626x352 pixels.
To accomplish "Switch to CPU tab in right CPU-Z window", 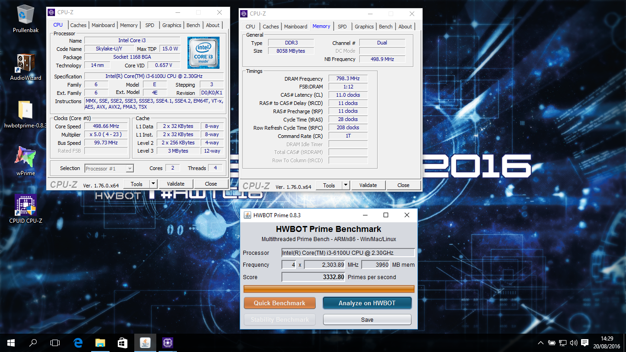I will 251,27.
